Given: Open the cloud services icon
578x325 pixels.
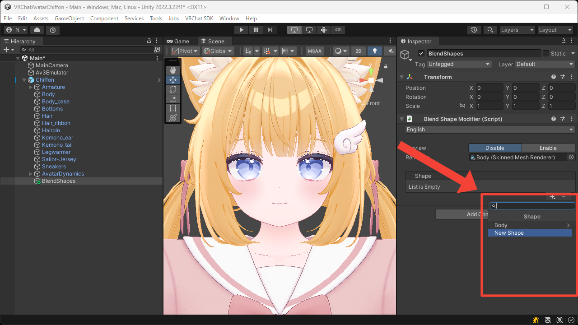Looking at the screenshot, I should 37,30.
